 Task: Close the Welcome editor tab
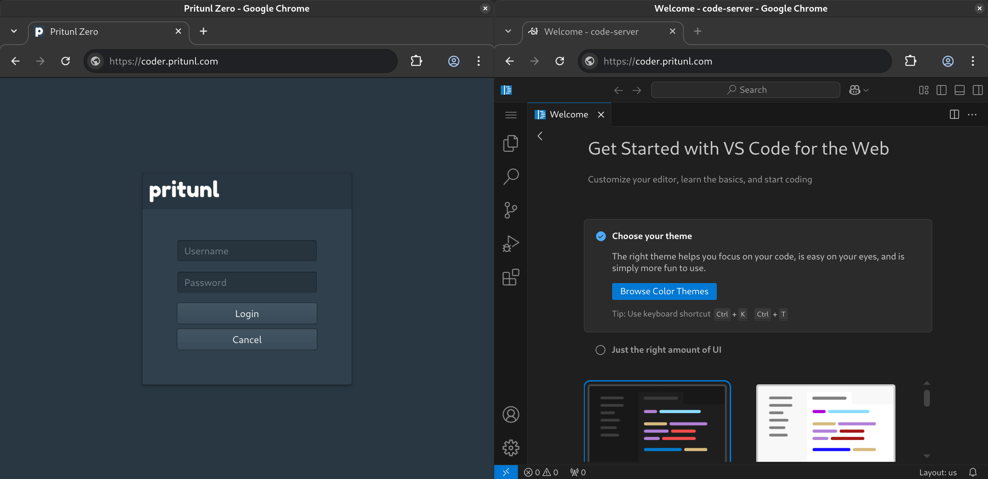tap(601, 115)
